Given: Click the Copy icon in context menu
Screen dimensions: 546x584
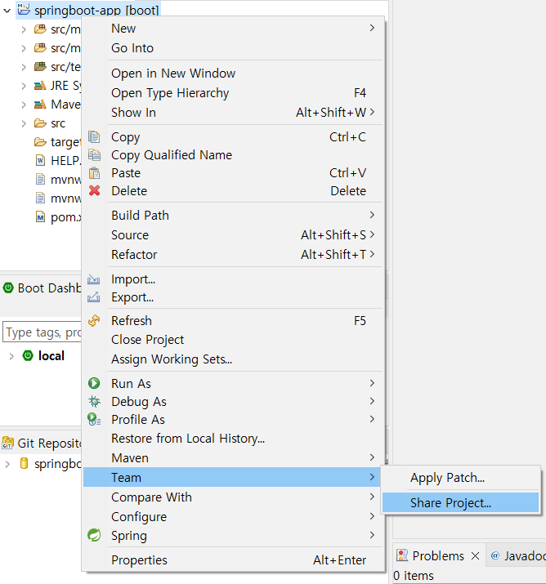Looking at the screenshot, I should pos(94,137).
